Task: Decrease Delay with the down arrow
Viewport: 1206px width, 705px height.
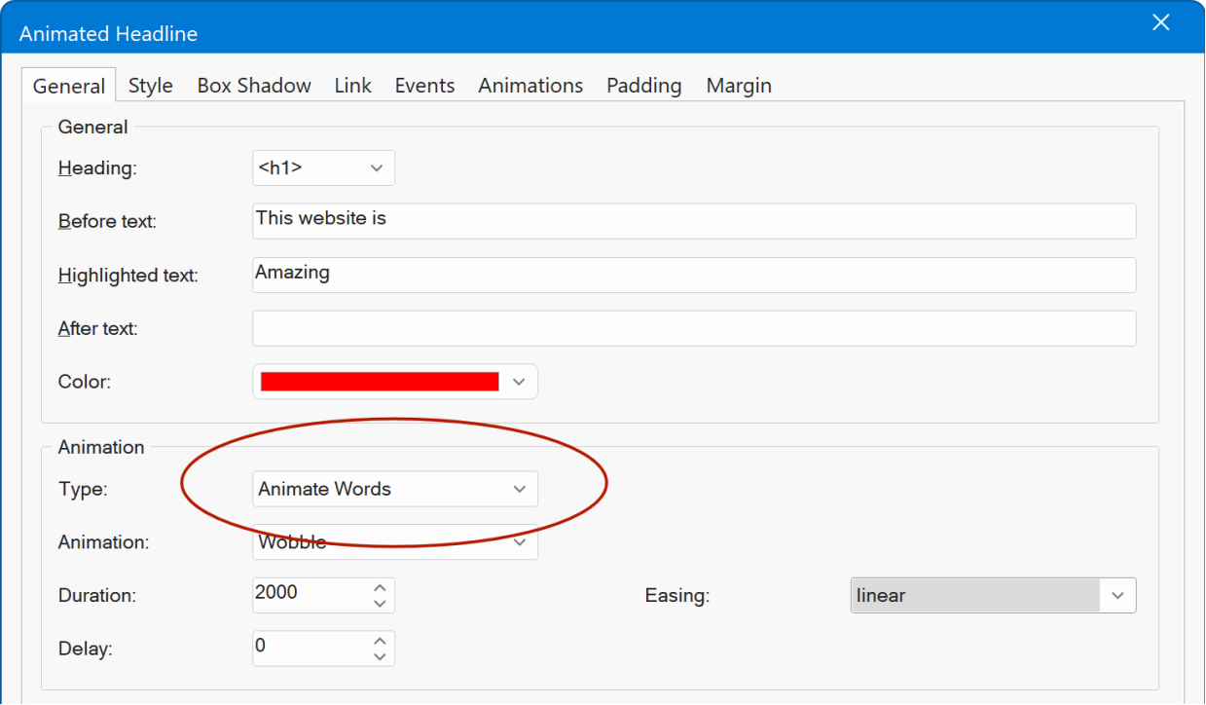Action: pyautogui.click(x=380, y=657)
